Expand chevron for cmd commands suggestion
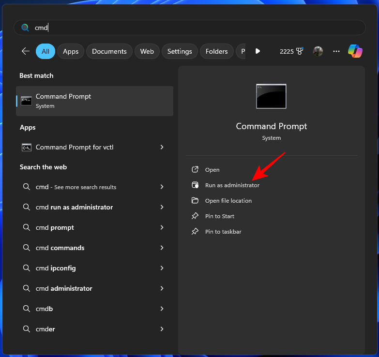Viewport: 379px width, 357px height. pos(162,248)
